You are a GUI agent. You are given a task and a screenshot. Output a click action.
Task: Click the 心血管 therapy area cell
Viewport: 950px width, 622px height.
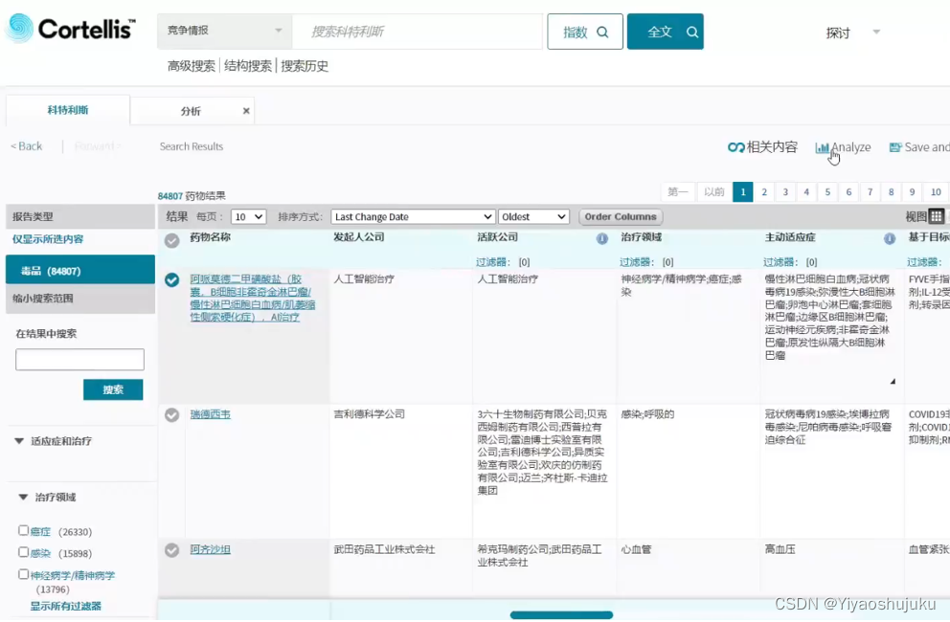636,550
